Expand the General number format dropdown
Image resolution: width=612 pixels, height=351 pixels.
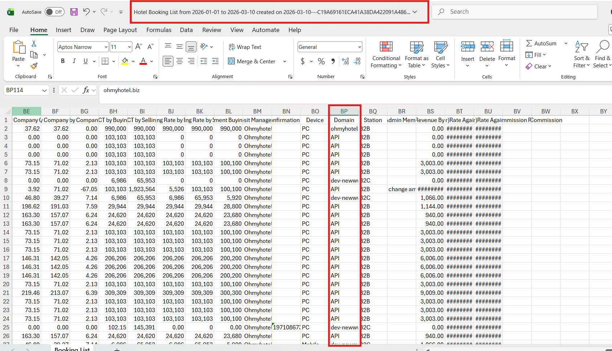pyautogui.click(x=360, y=47)
